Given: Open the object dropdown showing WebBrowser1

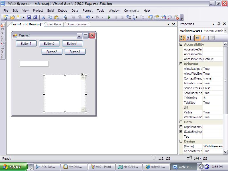Looking at the screenshot, I should click(x=226, y=30).
